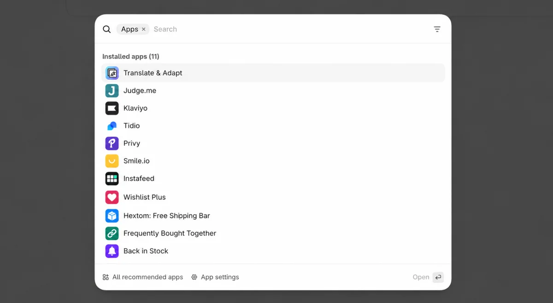The width and height of the screenshot is (553, 303).
Task: Select the Wishlist Plus list entry text
Action: coord(144,197)
